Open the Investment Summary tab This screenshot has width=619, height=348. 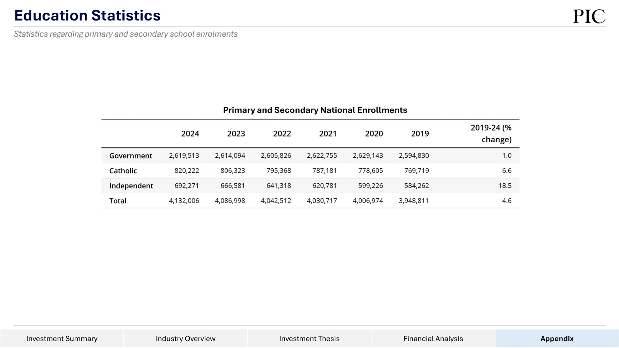click(62, 338)
